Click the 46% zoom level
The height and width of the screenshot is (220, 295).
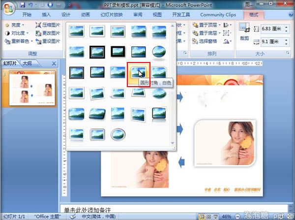[226, 217]
